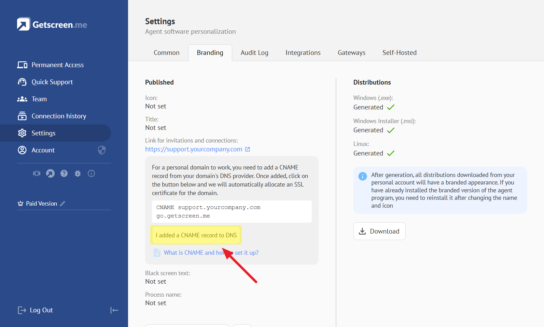The height and width of the screenshot is (327, 544).
Task: Select the Integrations tab
Action: (303, 53)
